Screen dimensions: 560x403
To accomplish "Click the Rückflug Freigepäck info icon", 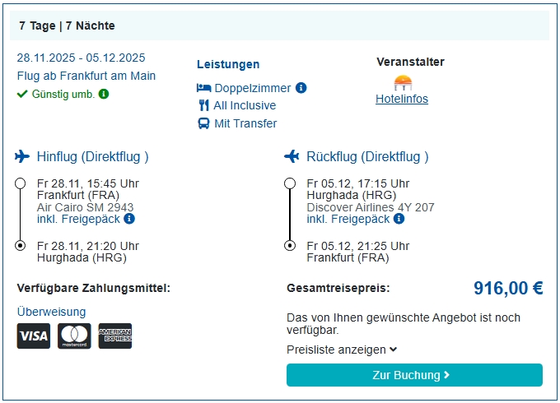I will click(399, 219).
